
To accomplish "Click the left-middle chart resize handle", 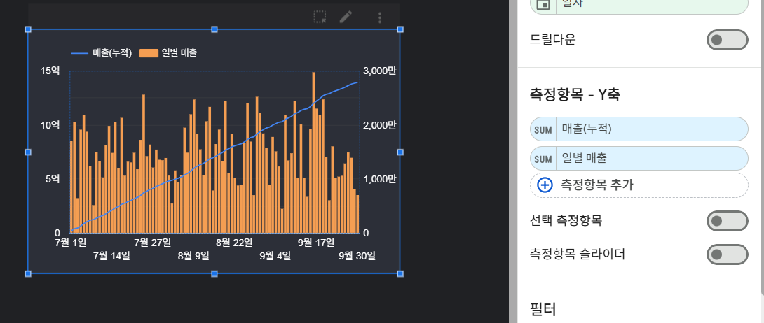I will pos(28,152).
